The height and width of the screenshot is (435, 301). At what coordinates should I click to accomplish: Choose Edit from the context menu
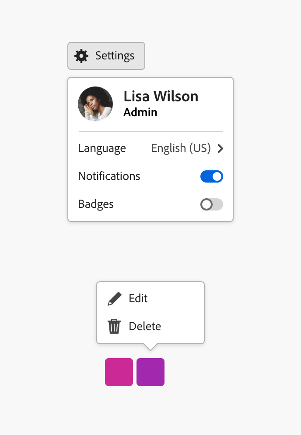pyautogui.click(x=138, y=298)
